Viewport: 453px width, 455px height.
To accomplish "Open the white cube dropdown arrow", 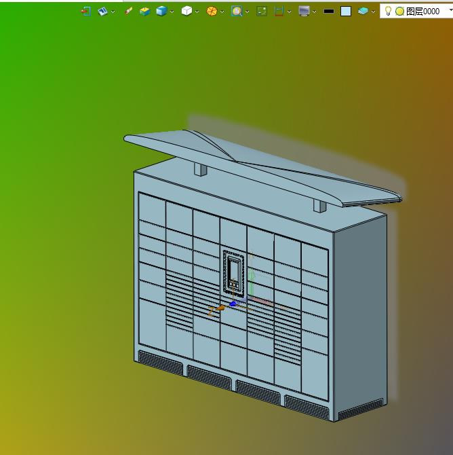I will 197,12.
